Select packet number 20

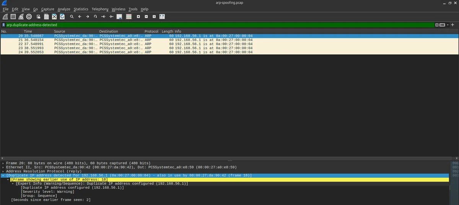point(229,36)
